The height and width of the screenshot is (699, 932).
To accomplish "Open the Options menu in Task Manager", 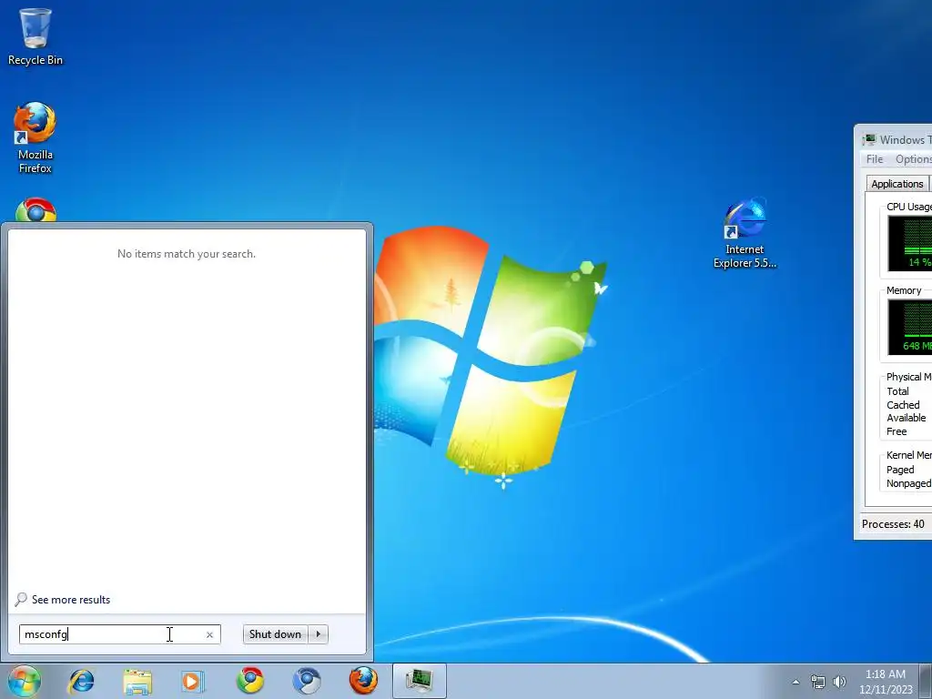I will [x=914, y=159].
